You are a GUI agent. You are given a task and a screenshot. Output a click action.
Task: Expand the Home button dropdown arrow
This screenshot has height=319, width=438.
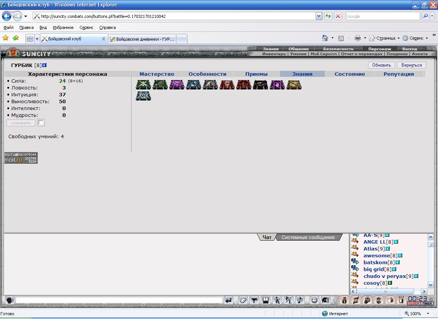(x=332, y=38)
